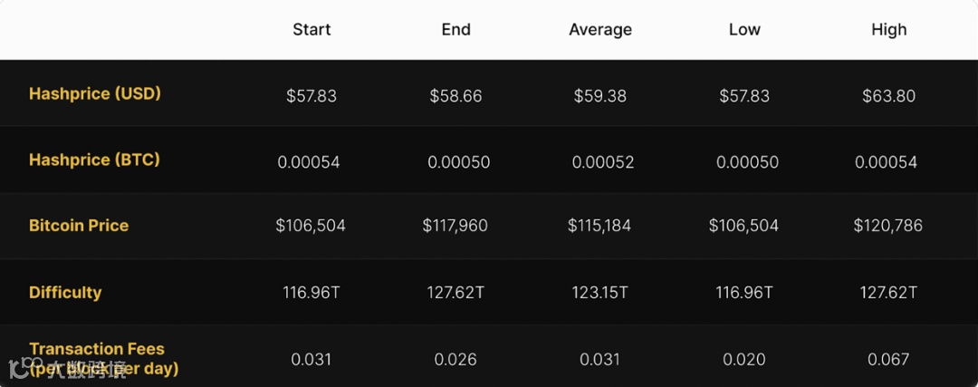Select the End column header
This screenshot has height=387, width=978.
click(x=455, y=30)
